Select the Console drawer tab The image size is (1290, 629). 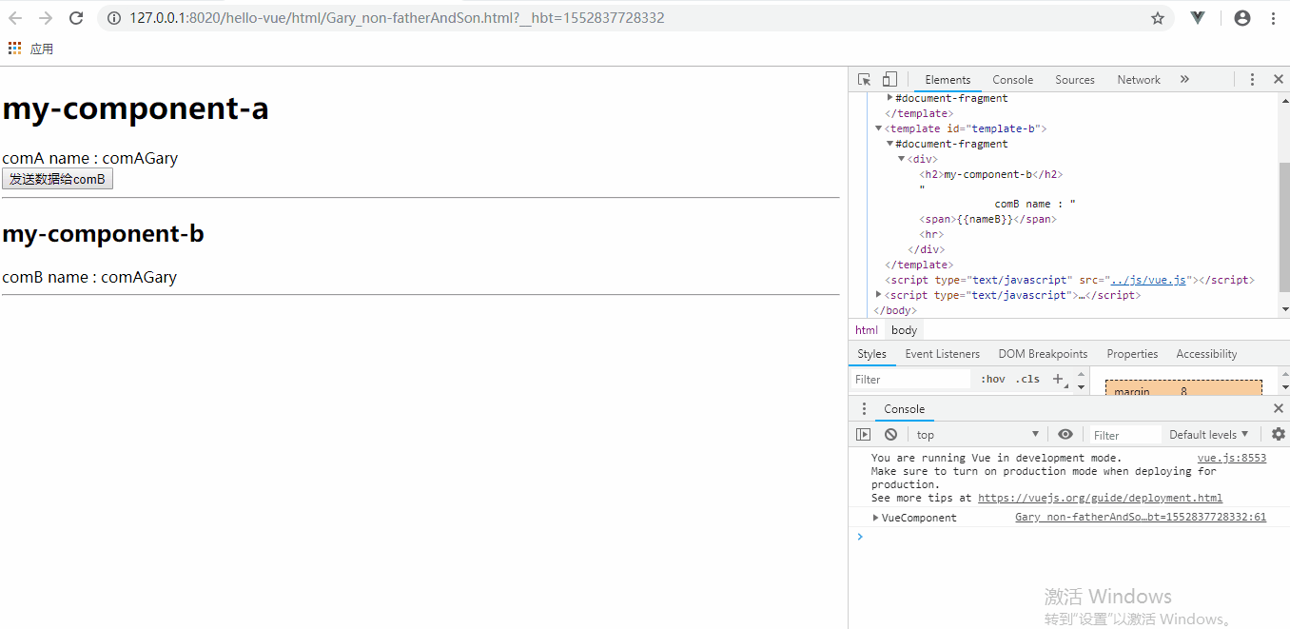point(904,409)
